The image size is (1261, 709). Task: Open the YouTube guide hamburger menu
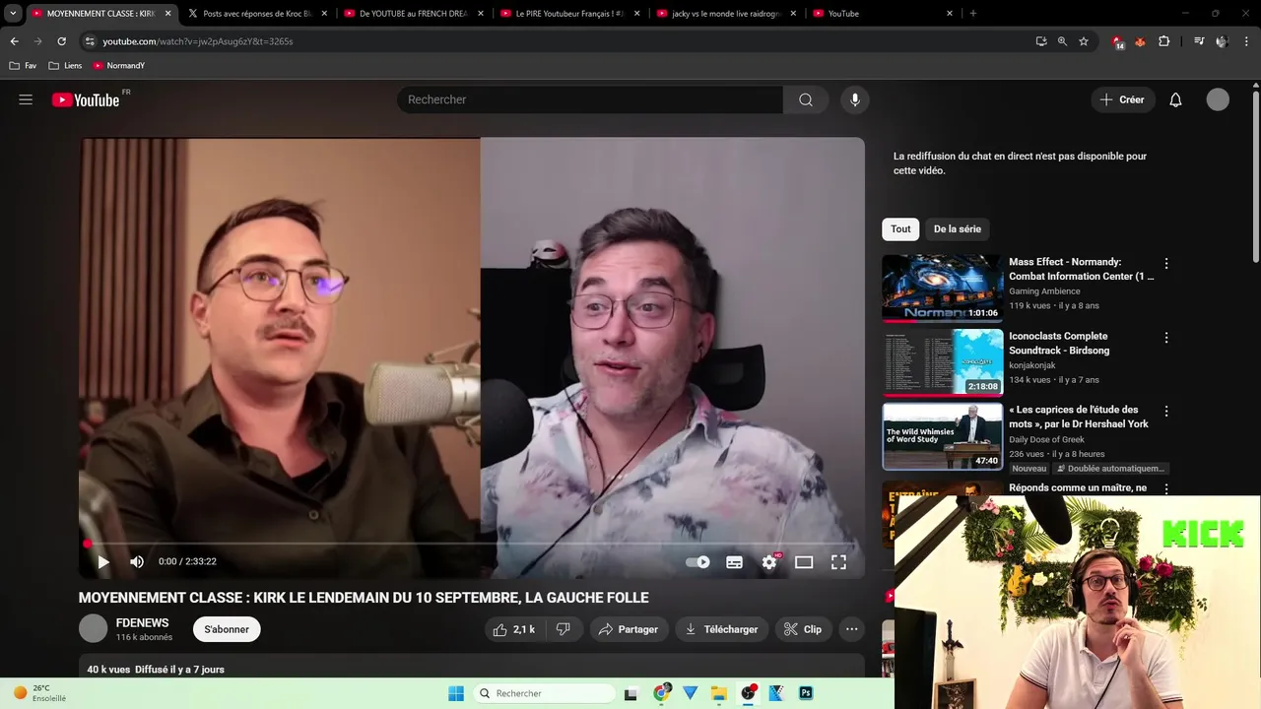[x=26, y=99]
